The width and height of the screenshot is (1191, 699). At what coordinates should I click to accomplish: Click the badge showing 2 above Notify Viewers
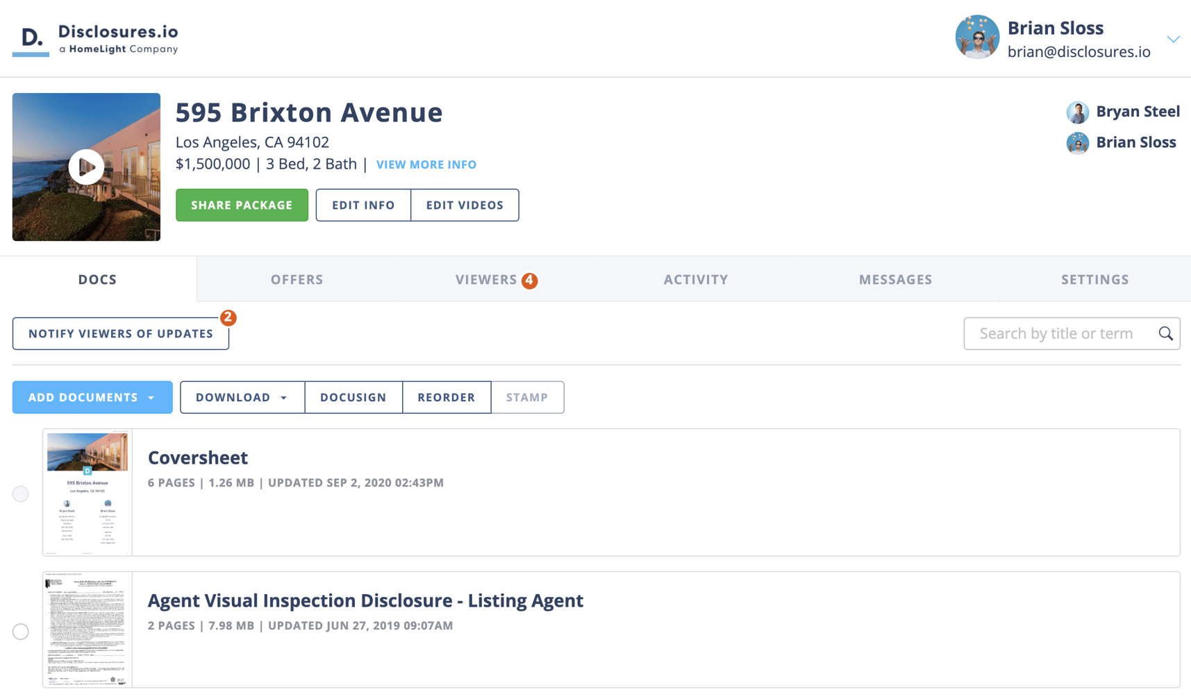point(228,317)
